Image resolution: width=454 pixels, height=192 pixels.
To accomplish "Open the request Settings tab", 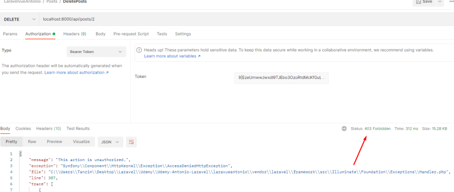I will coord(183,34).
